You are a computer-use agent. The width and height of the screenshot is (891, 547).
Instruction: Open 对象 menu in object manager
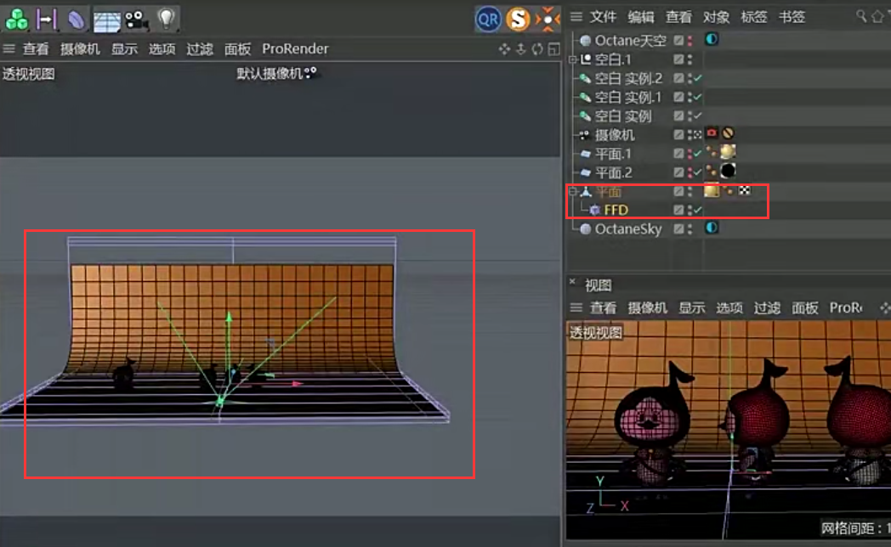pos(716,17)
